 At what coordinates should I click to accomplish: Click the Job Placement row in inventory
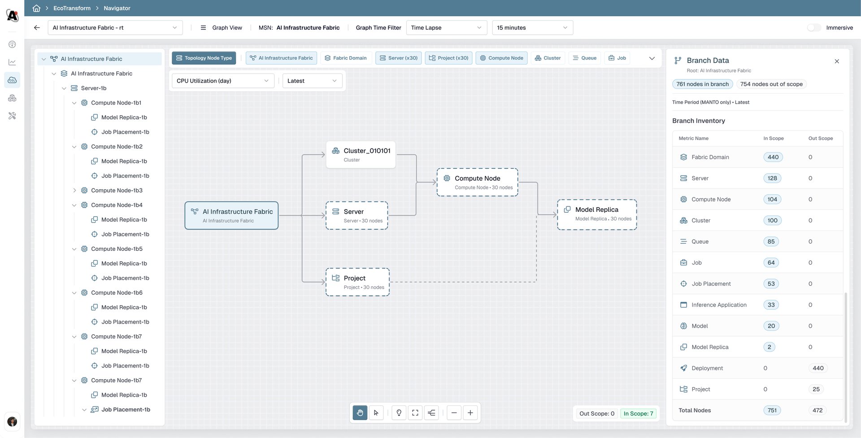point(757,284)
